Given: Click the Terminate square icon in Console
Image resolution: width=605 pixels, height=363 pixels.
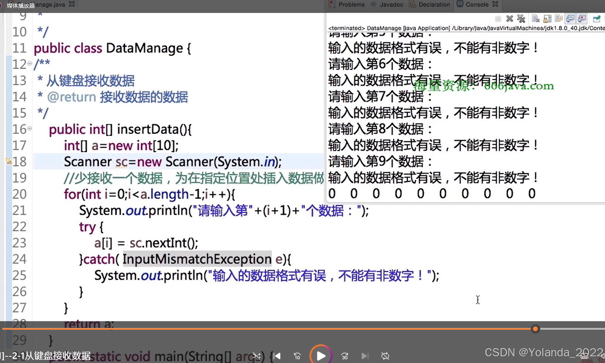Looking at the screenshot, I should point(498,19).
